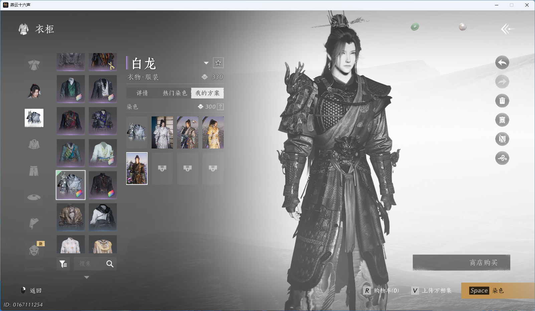
Task: Select the yellow dye scheme thumbnail
Action: point(213,132)
